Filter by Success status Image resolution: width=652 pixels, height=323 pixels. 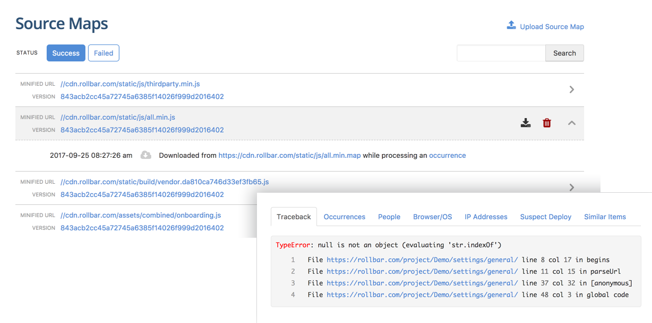click(66, 53)
